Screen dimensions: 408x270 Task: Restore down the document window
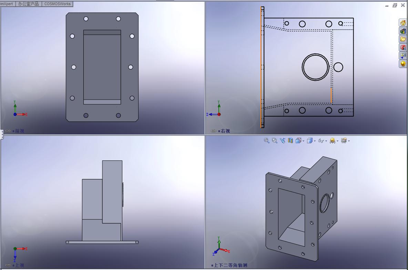395,5
